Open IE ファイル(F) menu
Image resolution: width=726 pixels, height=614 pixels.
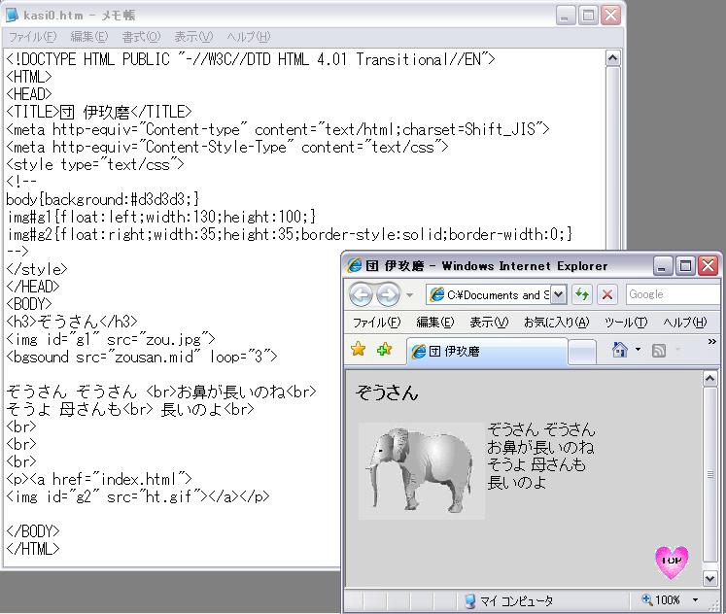[x=376, y=322]
